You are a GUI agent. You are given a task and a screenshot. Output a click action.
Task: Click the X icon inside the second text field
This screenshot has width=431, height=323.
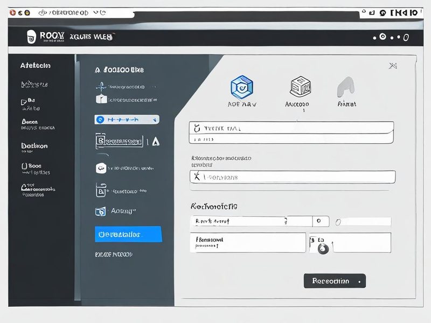coord(197,176)
